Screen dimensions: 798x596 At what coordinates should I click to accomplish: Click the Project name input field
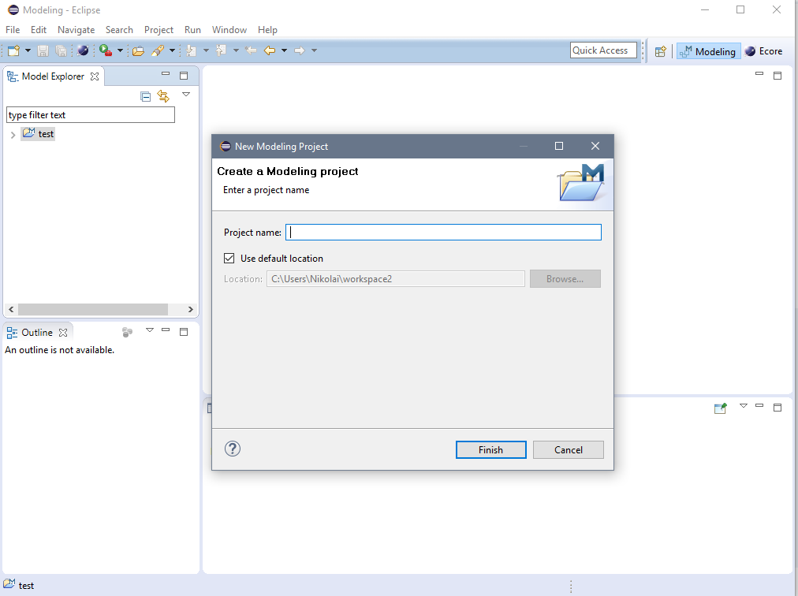tap(443, 233)
